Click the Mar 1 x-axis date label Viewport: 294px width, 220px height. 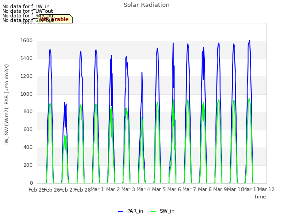pyautogui.click(x=97, y=189)
